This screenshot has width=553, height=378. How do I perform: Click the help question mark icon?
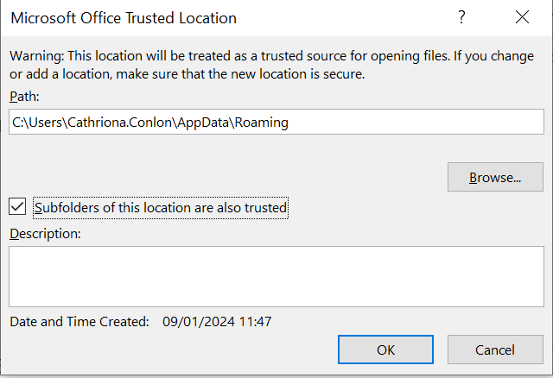pos(462,17)
